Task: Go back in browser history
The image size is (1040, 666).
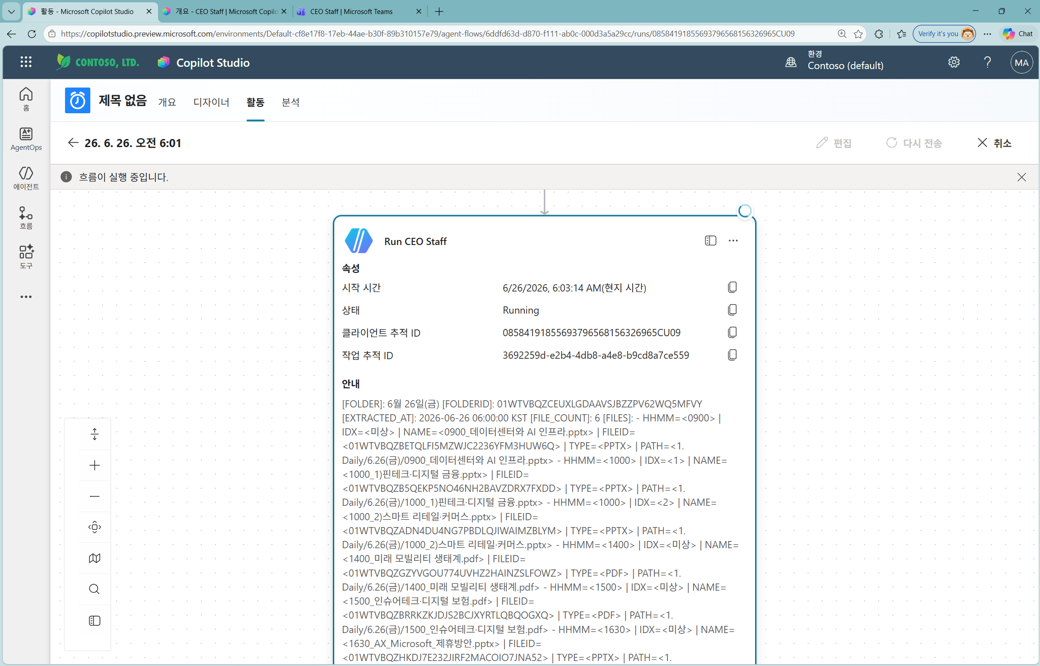Action: (11, 34)
